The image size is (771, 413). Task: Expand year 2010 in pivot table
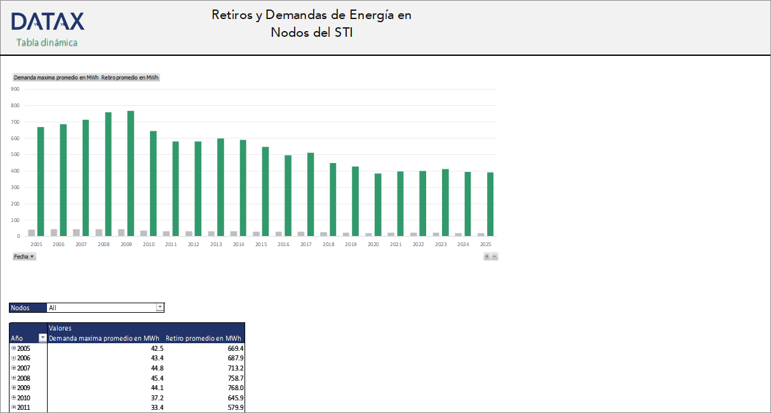[14, 398]
